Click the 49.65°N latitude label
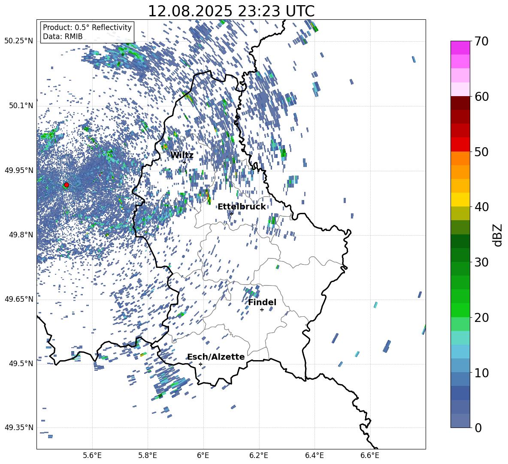 click(19, 299)
